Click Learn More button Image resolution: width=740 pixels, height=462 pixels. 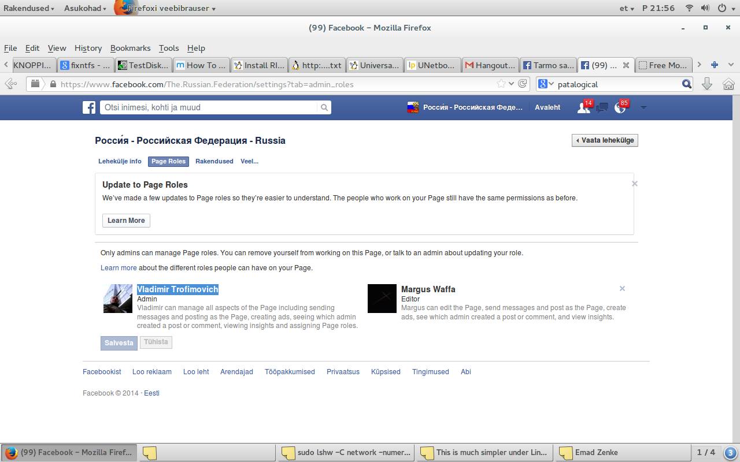[126, 221]
